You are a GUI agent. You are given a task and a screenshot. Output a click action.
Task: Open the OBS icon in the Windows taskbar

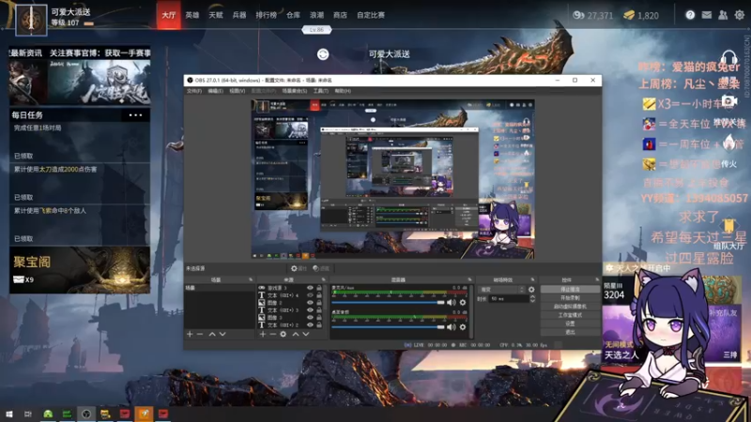click(86, 414)
